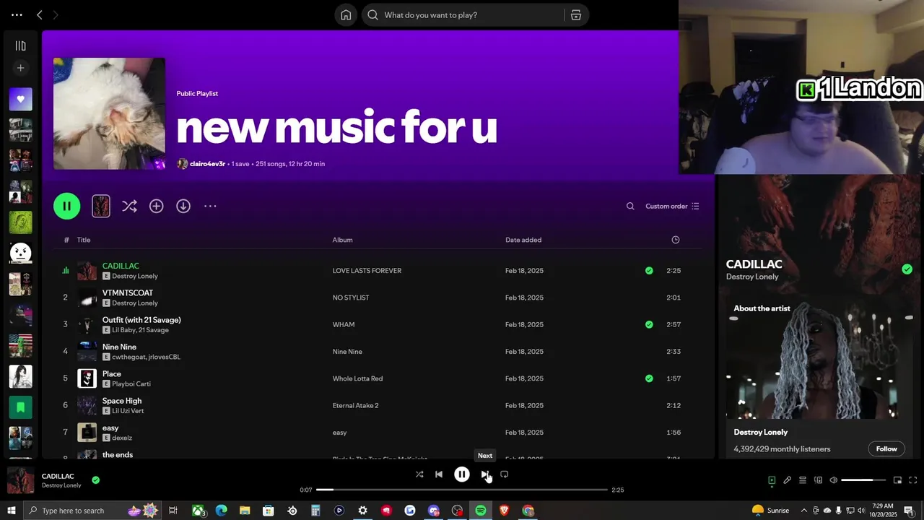Select the CADILLAC track row title
Screen dimensions: 924x520
coord(121,266)
